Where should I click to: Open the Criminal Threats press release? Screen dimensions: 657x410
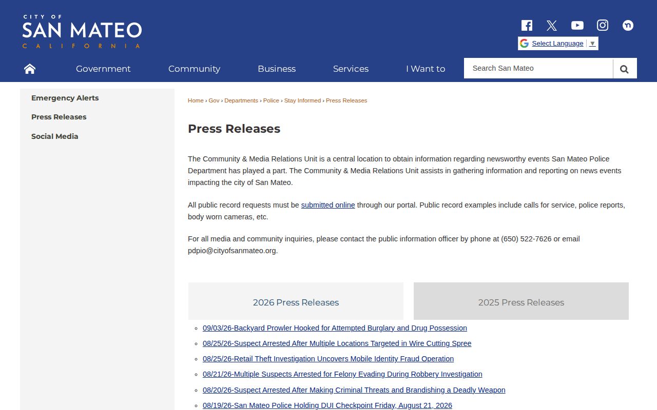(x=354, y=390)
